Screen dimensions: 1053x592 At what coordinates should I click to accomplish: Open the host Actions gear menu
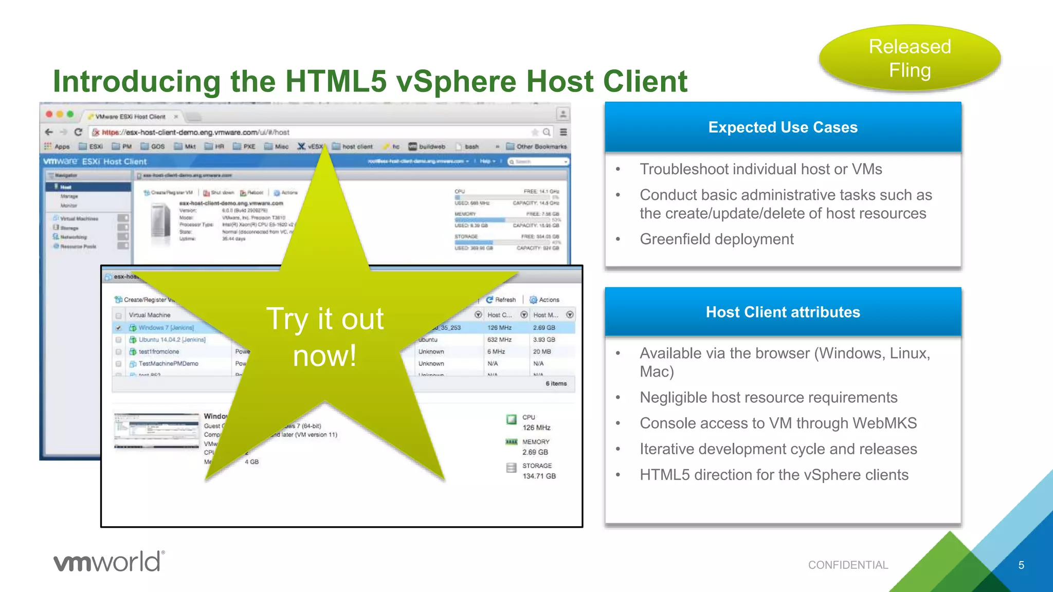point(286,193)
